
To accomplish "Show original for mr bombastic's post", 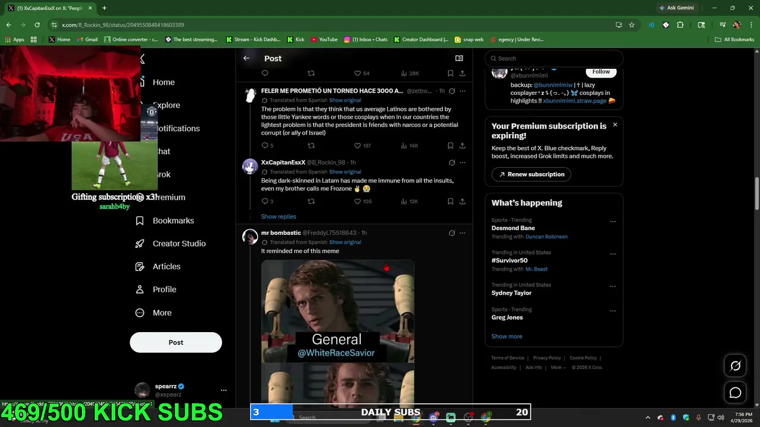I will coord(345,242).
